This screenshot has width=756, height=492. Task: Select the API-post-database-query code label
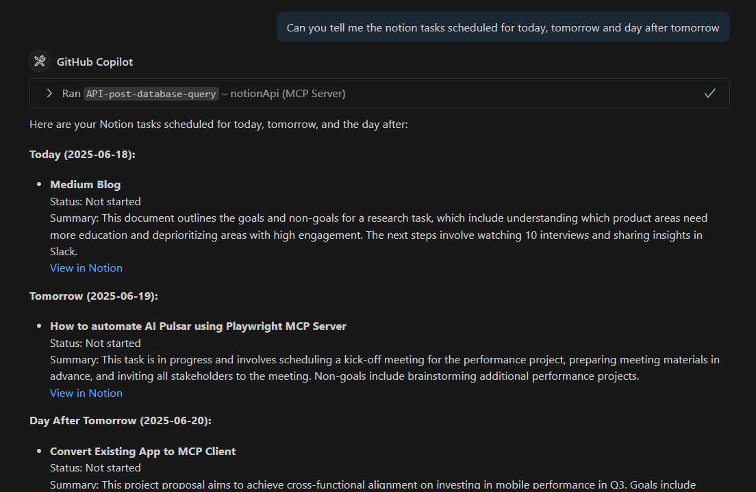(x=151, y=93)
